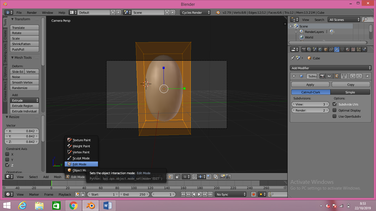Image resolution: width=376 pixels, height=211 pixels.
Task: Click the pin icon beside Cube in Properties
Action: coord(292,58)
